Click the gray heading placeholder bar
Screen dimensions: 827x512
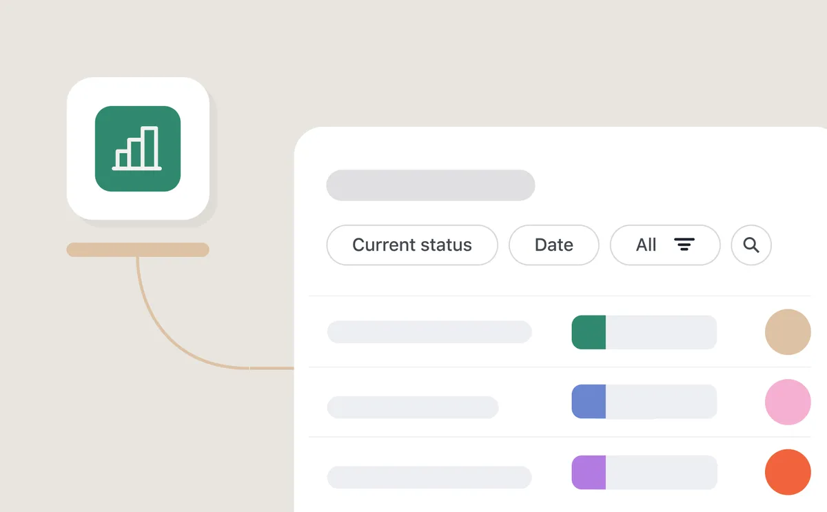[x=431, y=185]
